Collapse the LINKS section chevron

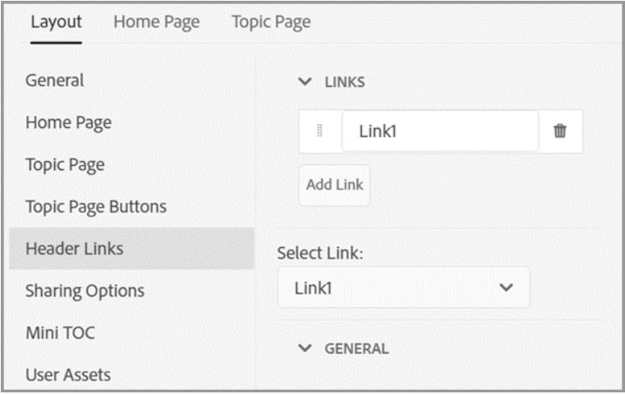click(x=305, y=81)
